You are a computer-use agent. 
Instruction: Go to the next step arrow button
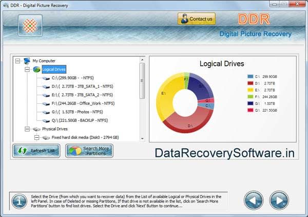pos(279,200)
